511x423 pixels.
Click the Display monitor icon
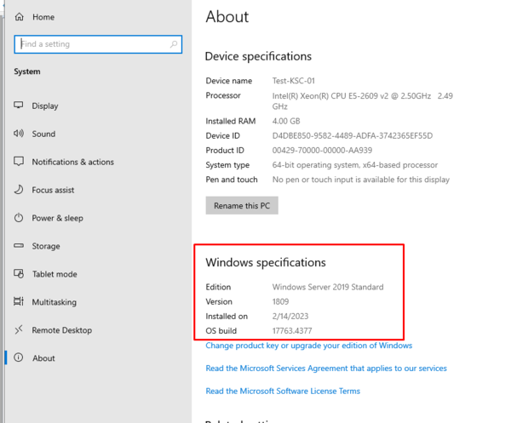tap(19, 106)
